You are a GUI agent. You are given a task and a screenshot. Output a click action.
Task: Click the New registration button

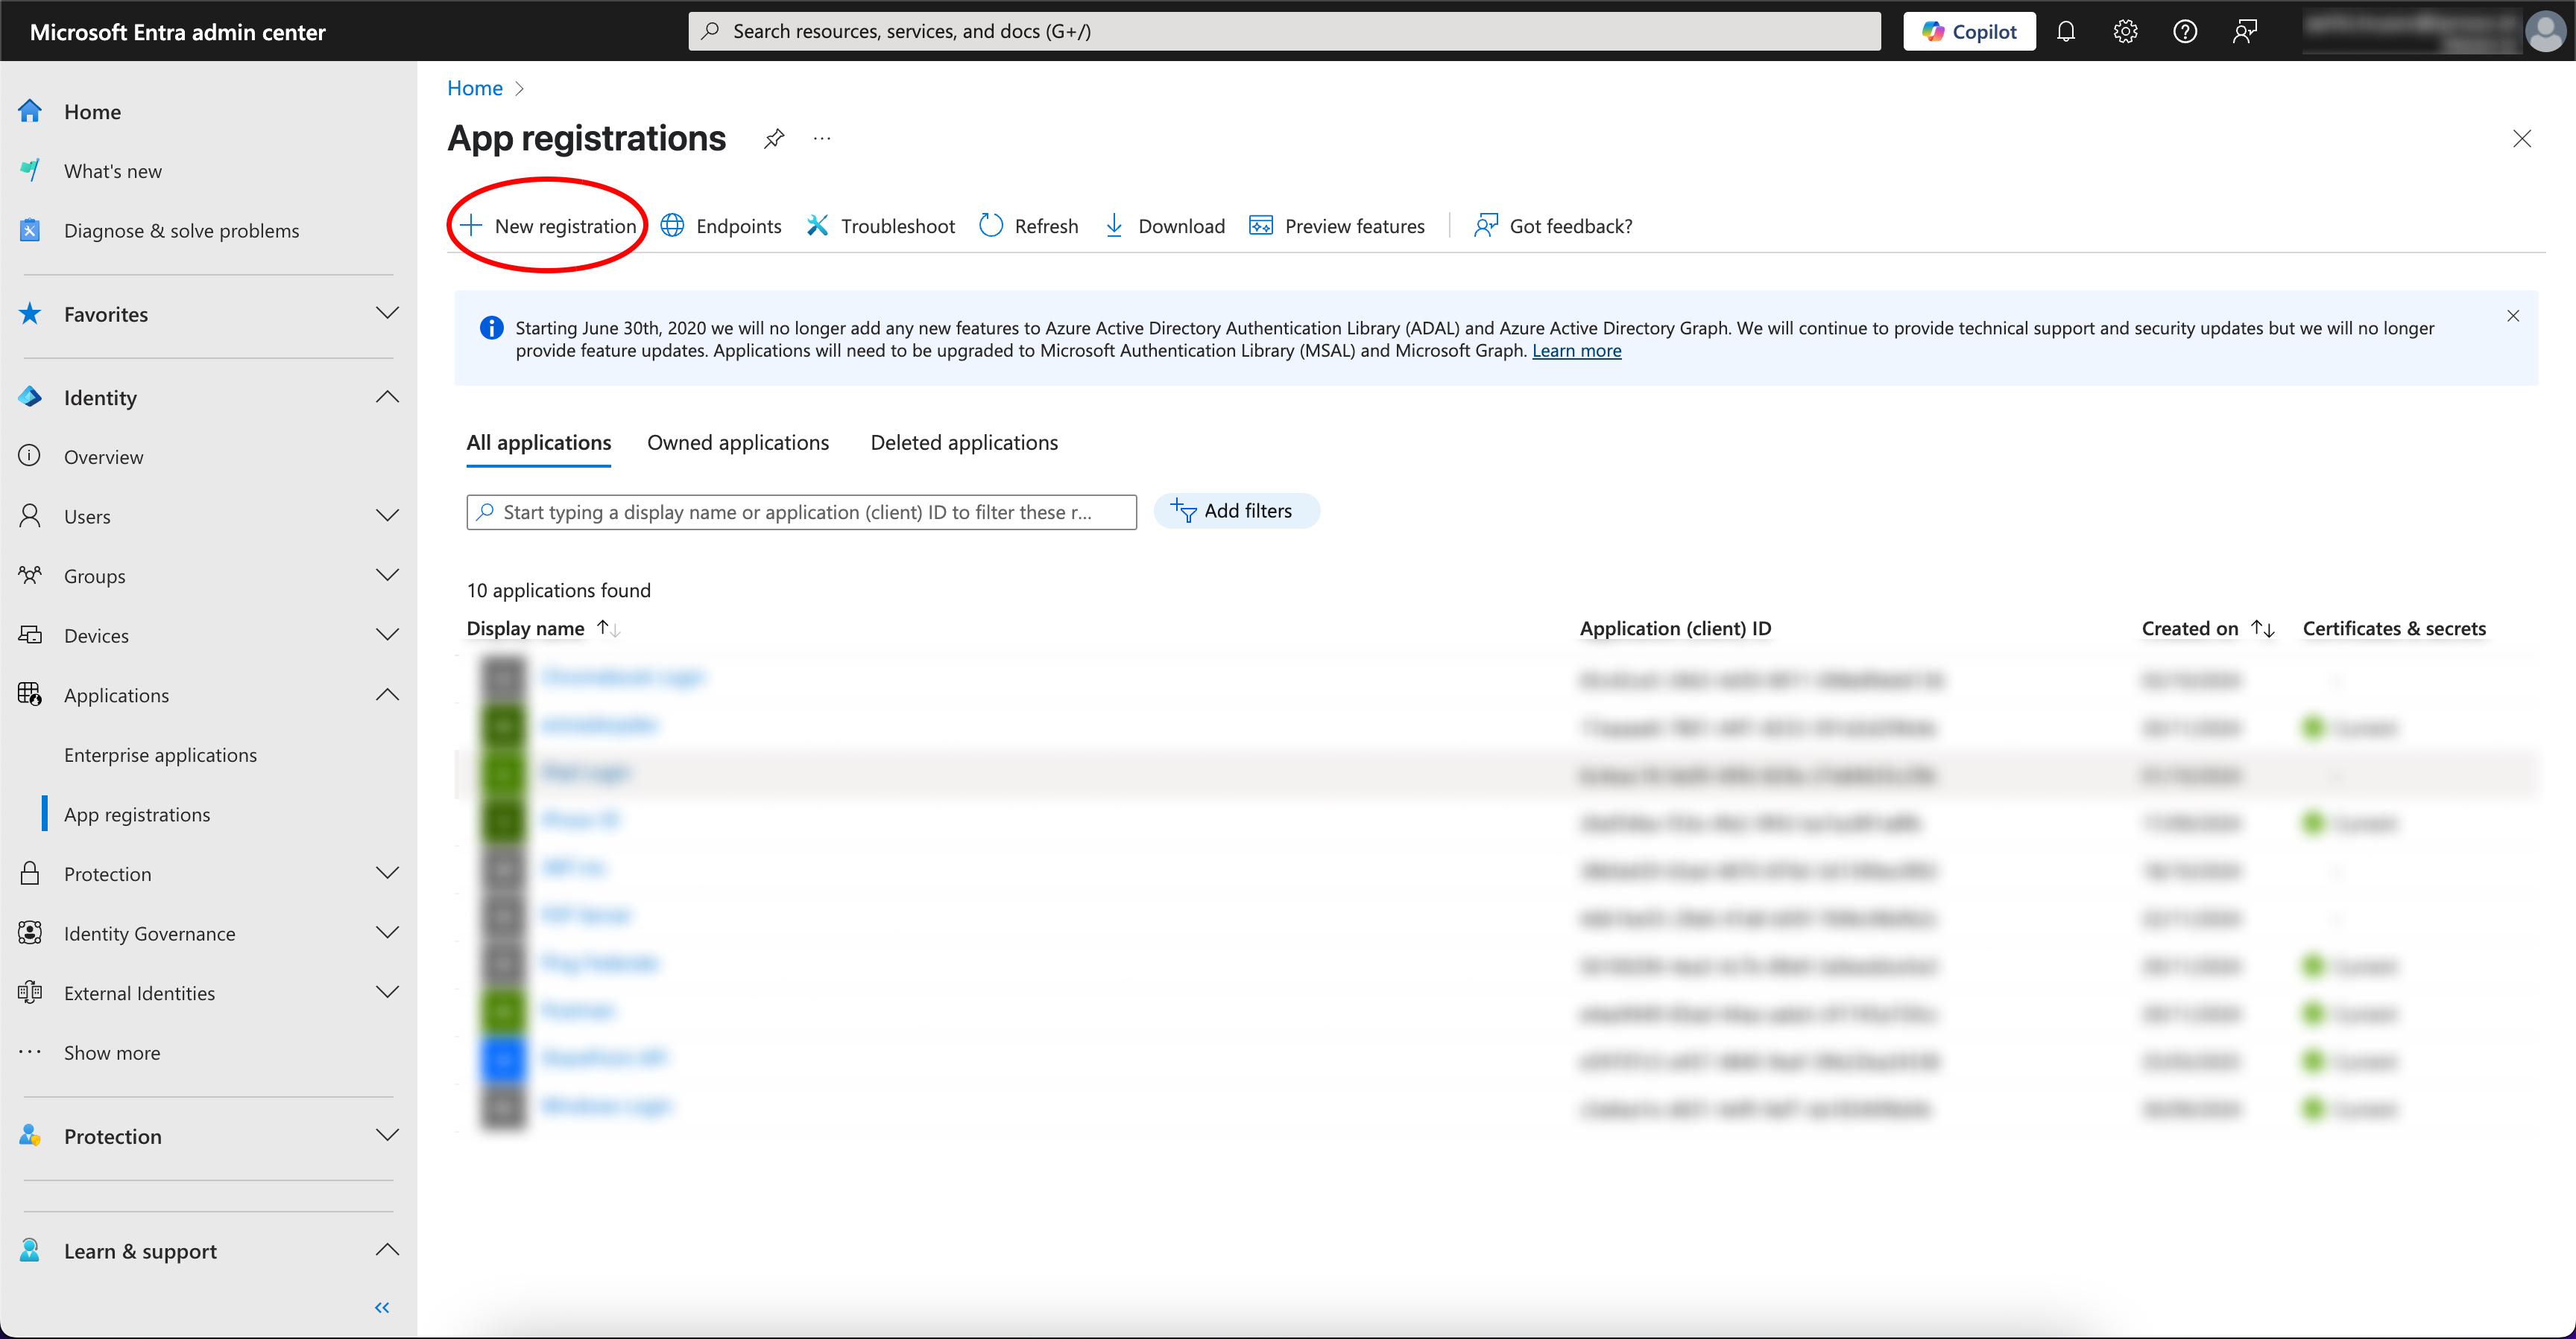point(548,226)
